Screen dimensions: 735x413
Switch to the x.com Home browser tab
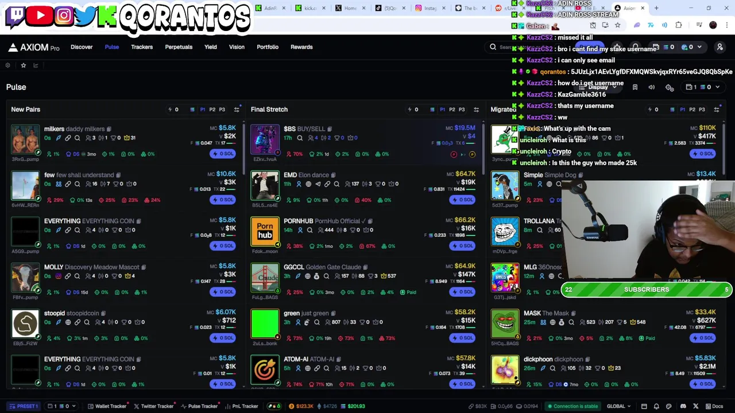(350, 8)
